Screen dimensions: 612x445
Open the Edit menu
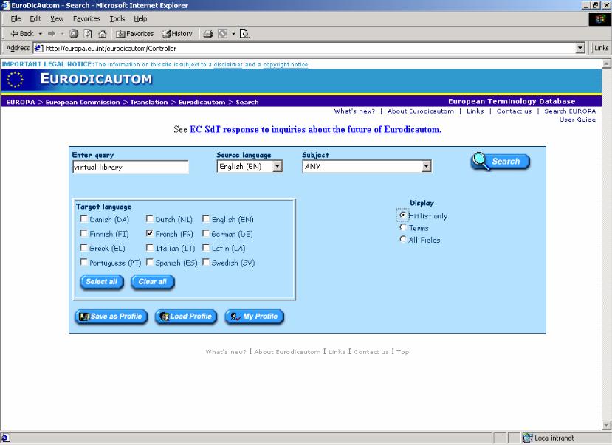(35, 18)
